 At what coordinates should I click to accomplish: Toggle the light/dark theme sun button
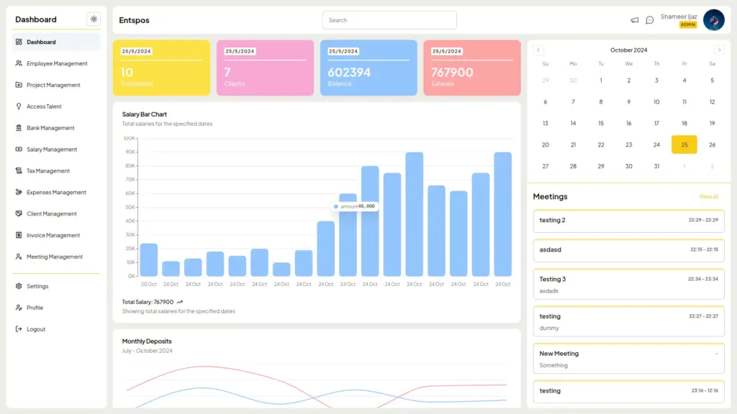(94, 19)
